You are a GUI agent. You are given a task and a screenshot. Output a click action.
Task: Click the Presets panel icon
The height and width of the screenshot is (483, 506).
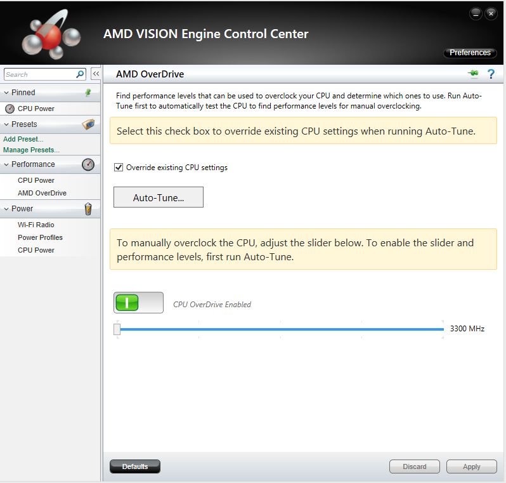[88, 124]
